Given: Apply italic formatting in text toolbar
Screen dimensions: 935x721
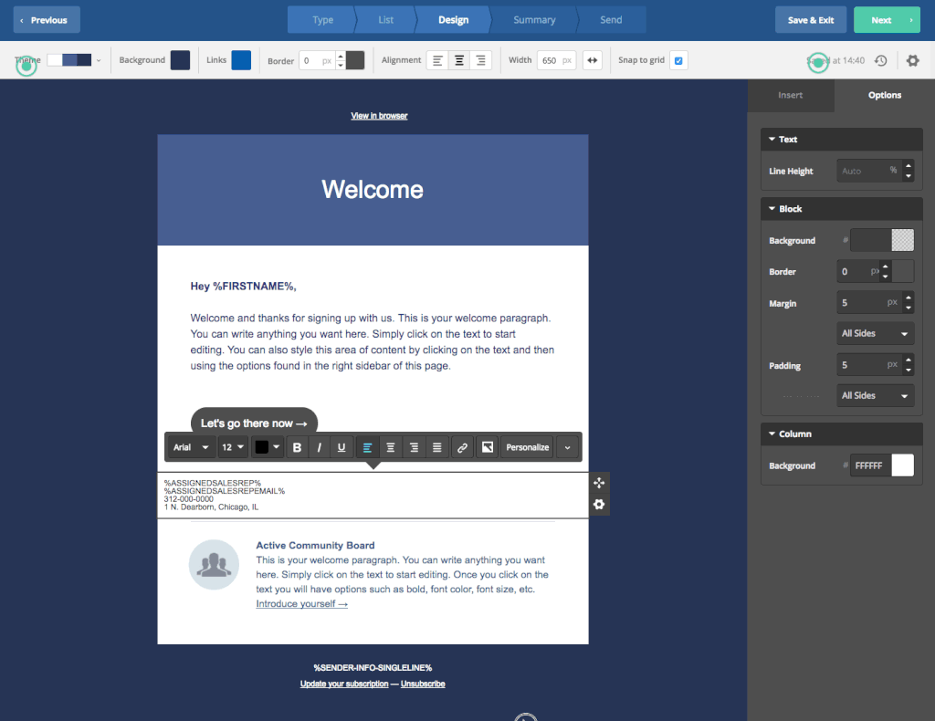Looking at the screenshot, I should tap(319, 447).
